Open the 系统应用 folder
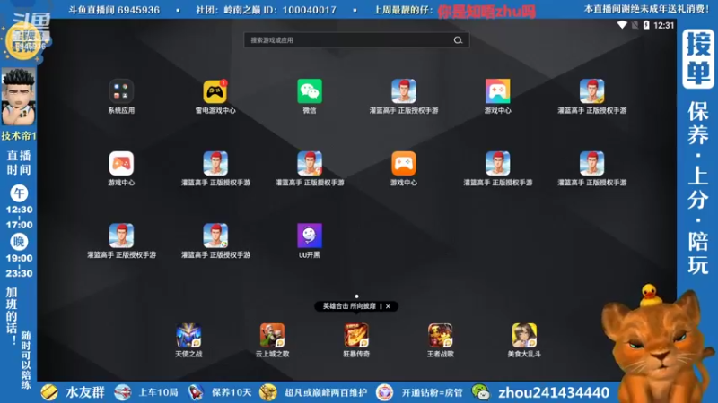 [121, 91]
